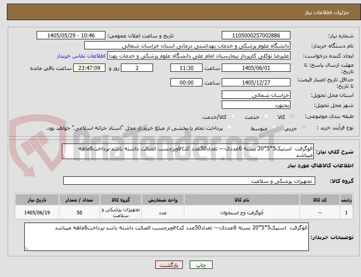Click the quantity cell showing 50
This screenshot has height=277, width=361.
[x=79, y=213]
